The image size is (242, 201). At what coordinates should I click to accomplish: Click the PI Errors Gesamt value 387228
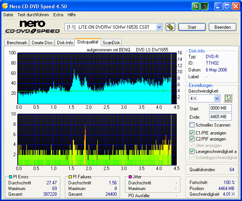pyautogui.click(x=50, y=194)
